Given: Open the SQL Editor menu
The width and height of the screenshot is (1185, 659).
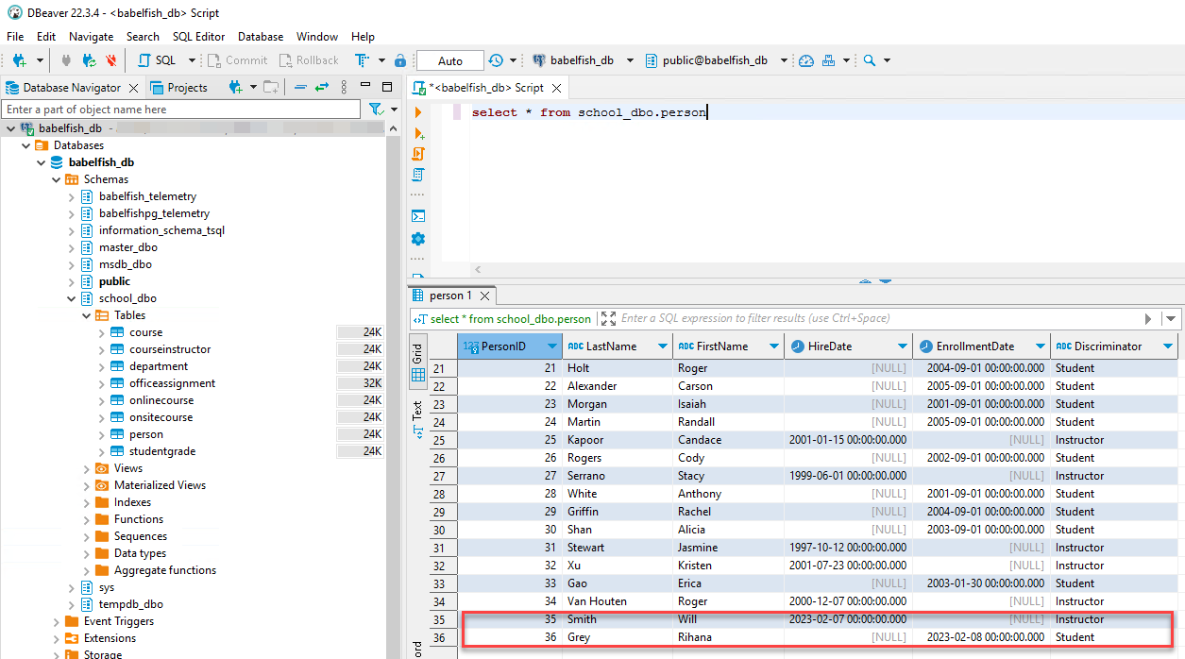Looking at the screenshot, I should [x=198, y=37].
